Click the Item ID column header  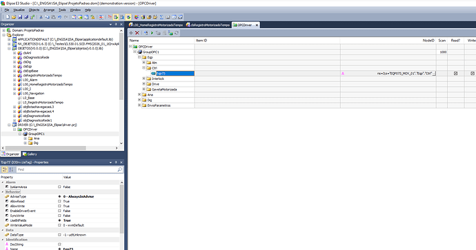267,41
